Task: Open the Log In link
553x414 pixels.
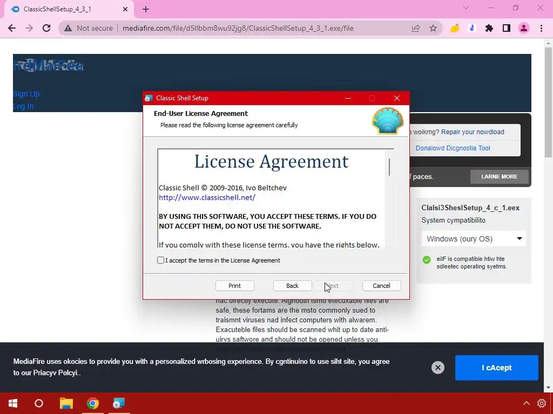Action: tap(23, 106)
